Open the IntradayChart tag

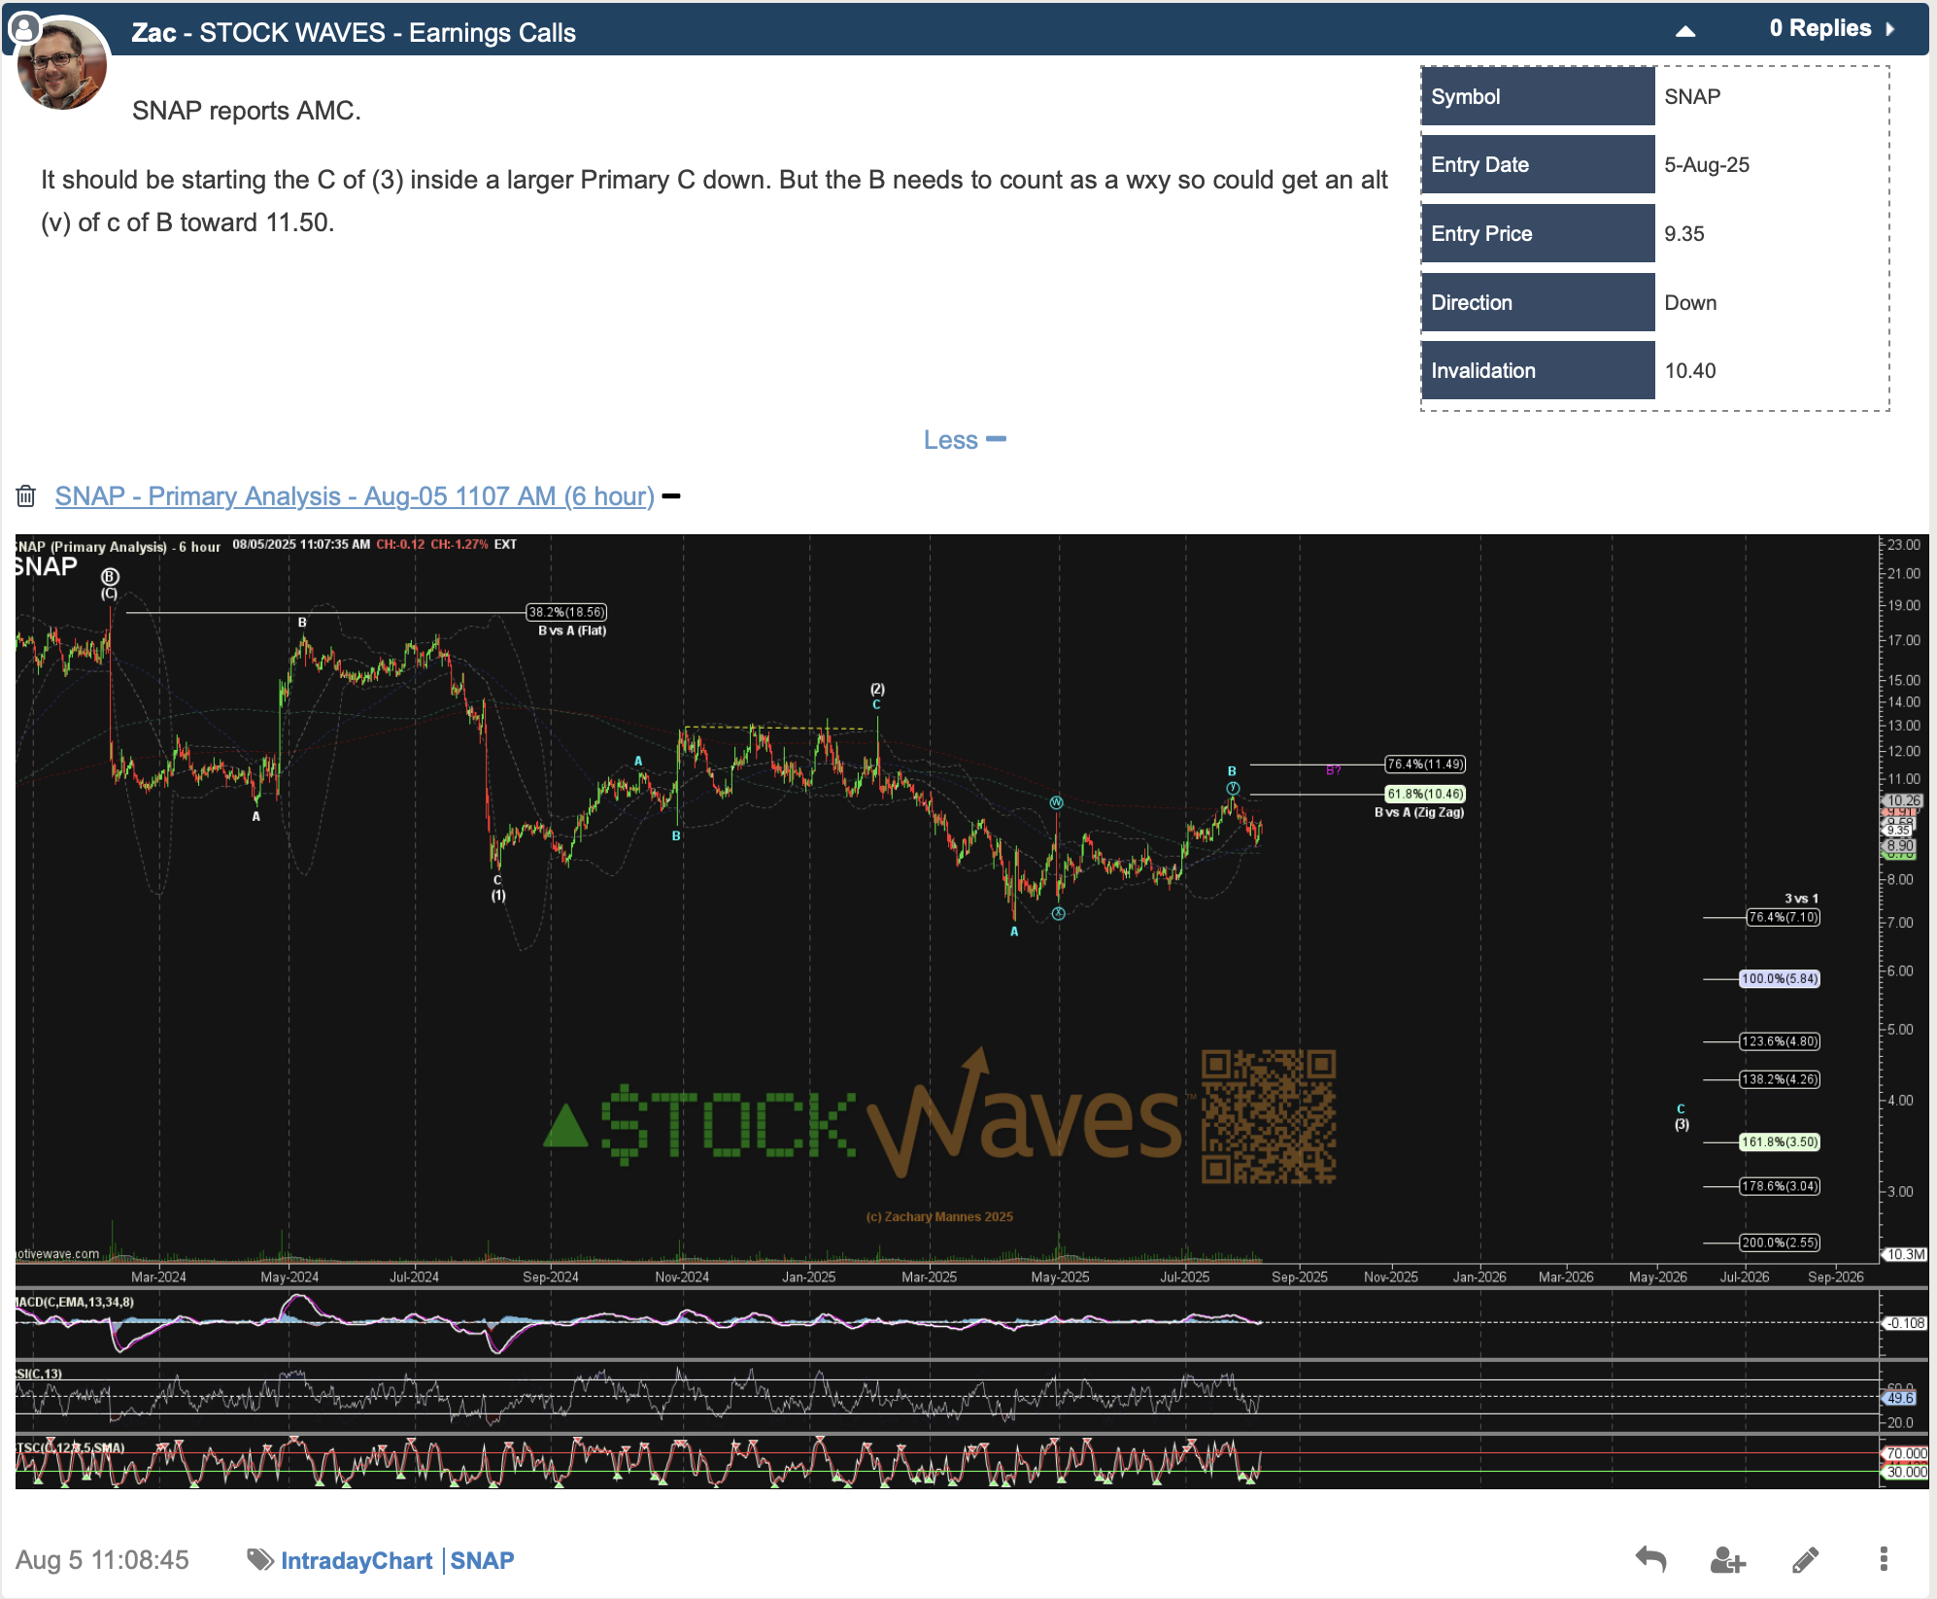tap(357, 1560)
